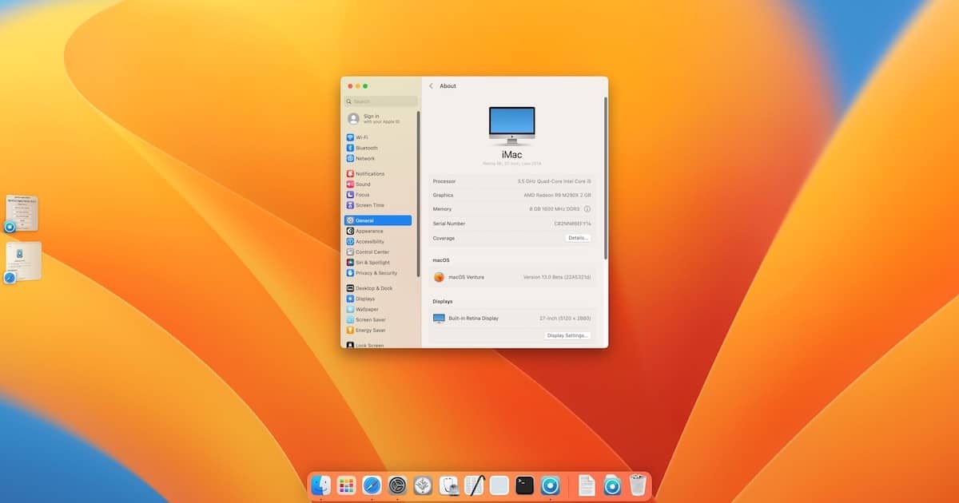Launch Terminal from the Dock
Viewport: 959px width, 503px height.
coord(524,485)
